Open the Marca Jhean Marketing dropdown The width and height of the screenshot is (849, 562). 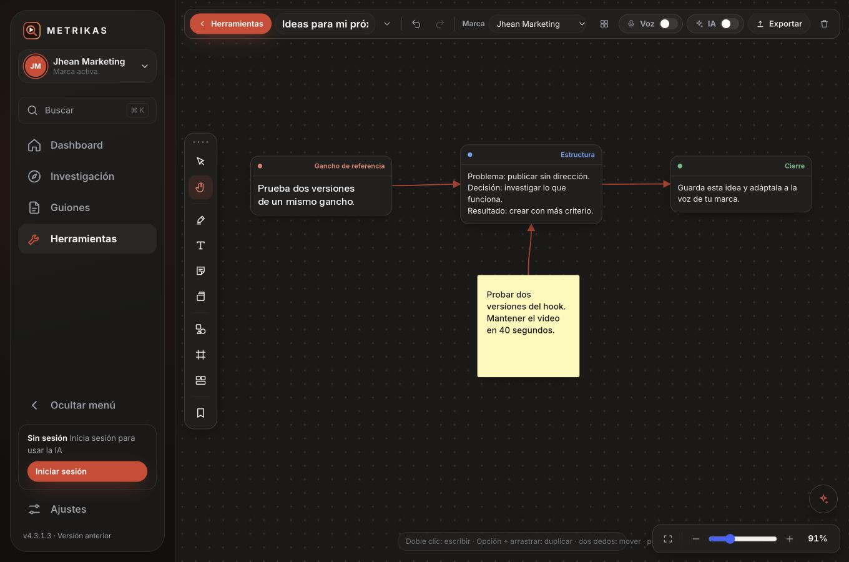tap(538, 24)
